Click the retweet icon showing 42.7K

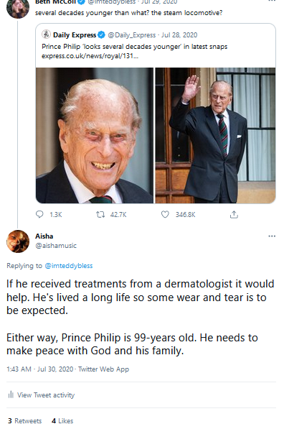(100, 215)
